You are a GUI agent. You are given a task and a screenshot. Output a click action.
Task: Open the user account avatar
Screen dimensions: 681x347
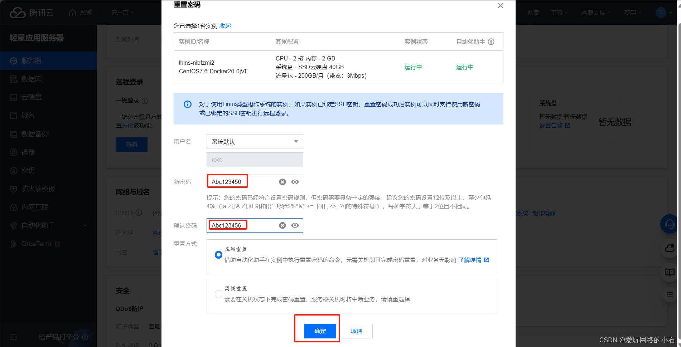click(661, 13)
